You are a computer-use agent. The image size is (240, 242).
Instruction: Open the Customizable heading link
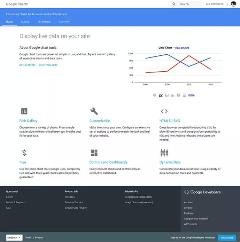click(100, 121)
